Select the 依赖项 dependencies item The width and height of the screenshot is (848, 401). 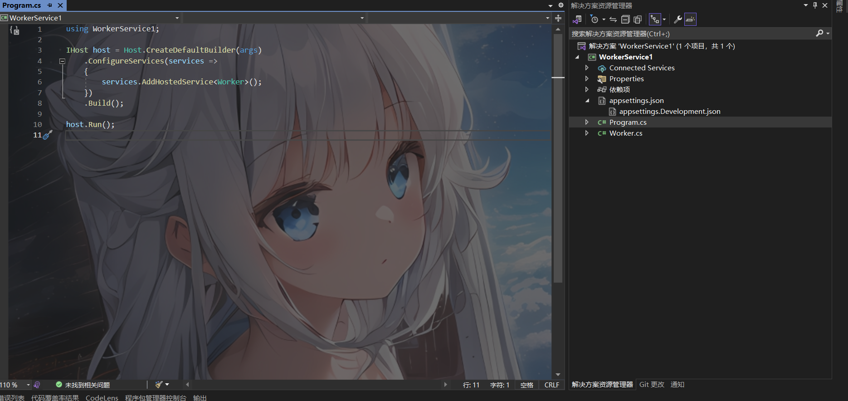(x=619, y=90)
